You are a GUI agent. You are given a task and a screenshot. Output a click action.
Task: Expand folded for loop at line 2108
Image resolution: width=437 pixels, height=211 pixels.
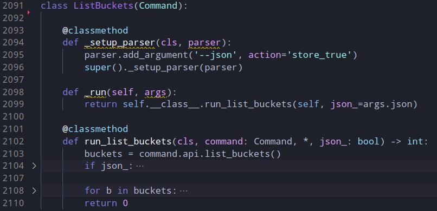(x=34, y=190)
